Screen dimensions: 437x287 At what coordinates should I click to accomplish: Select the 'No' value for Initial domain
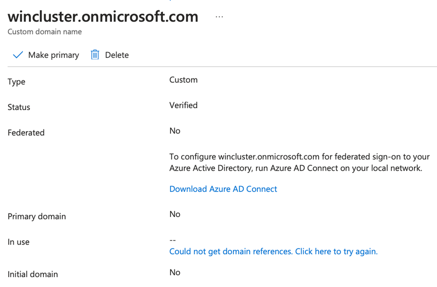[x=175, y=273]
